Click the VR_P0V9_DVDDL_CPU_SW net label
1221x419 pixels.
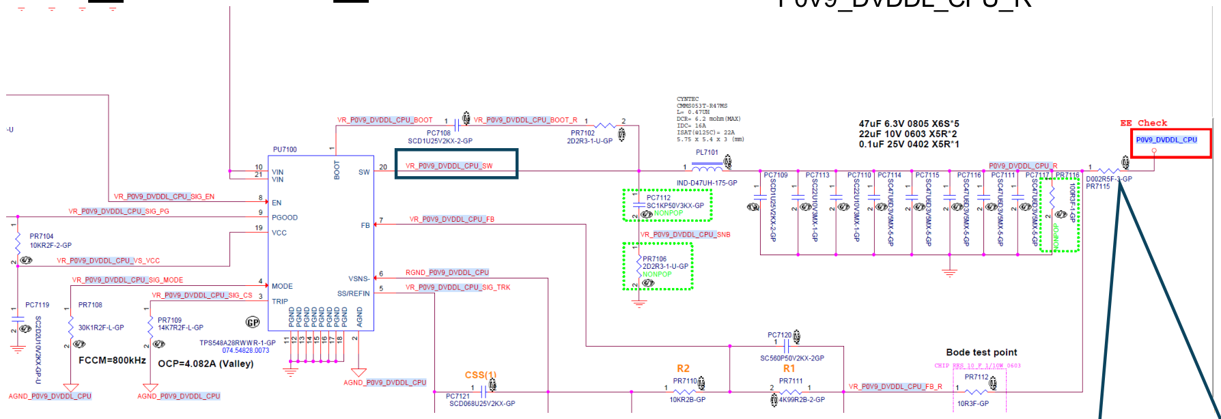click(449, 166)
